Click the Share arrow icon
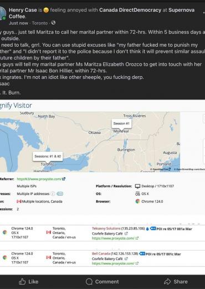Image resolution: width=205 pixels, height=289 pixels. tap(167, 281)
